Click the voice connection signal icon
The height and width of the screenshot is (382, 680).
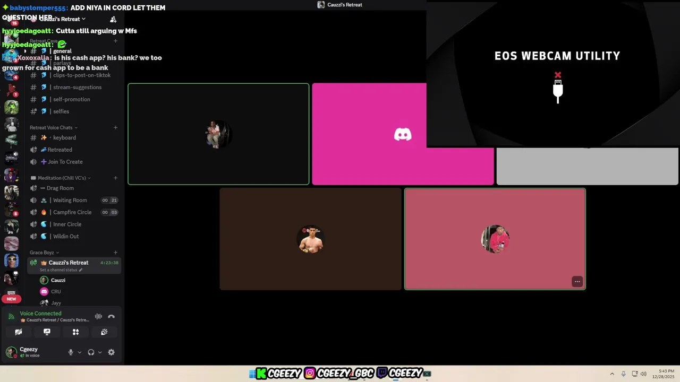click(11, 317)
